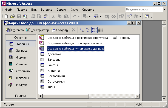Open the Вставка menu

(x=47, y=10)
